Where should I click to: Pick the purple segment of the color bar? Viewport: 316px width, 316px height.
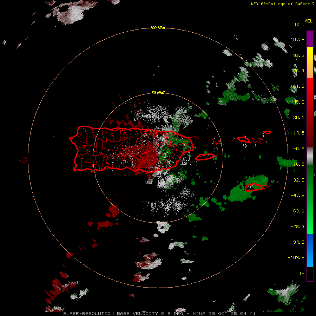pos(310,39)
